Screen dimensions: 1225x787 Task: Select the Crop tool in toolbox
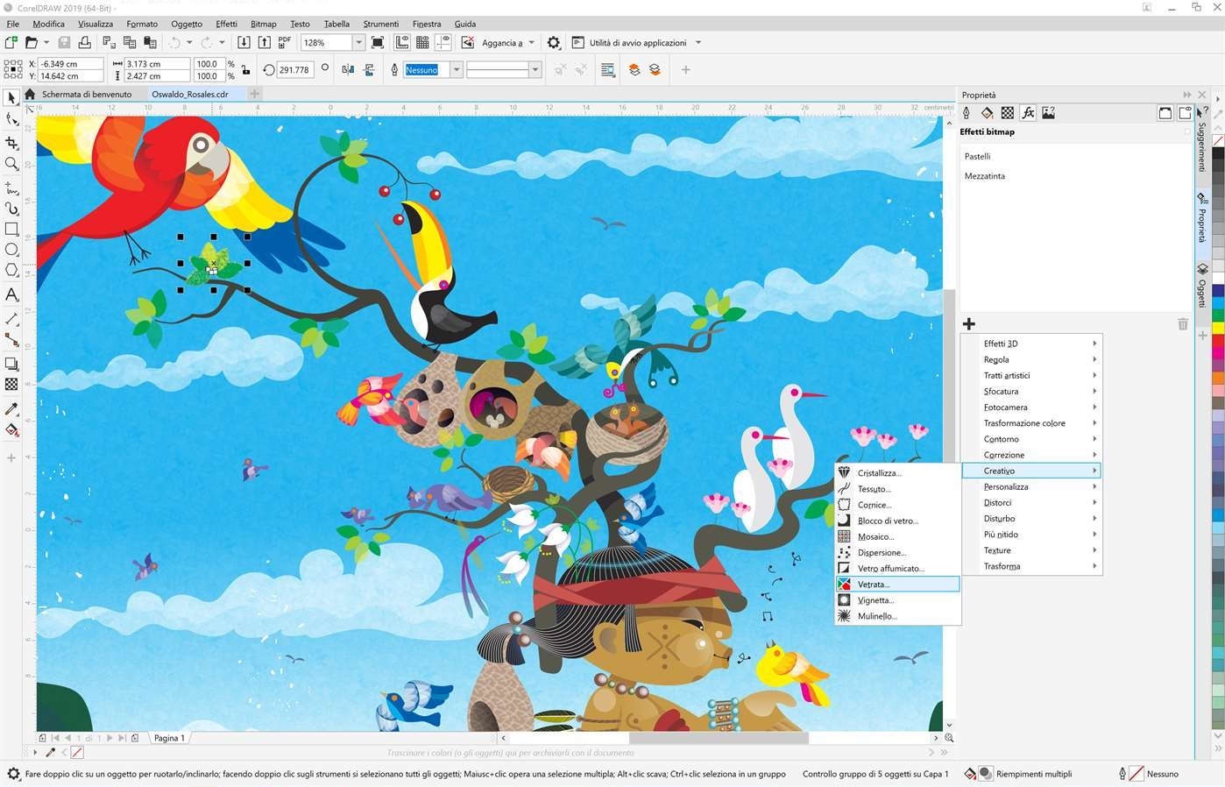(x=11, y=142)
